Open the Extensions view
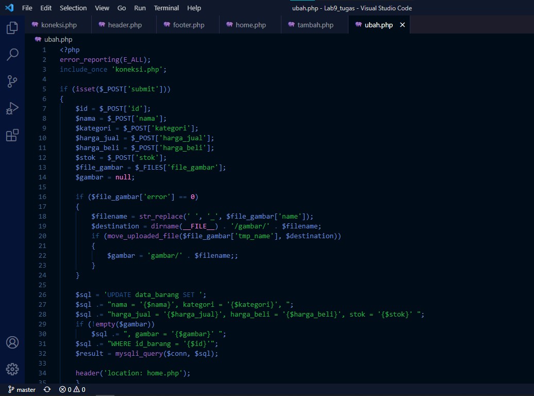This screenshot has width=534, height=396. click(x=12, y=135)
